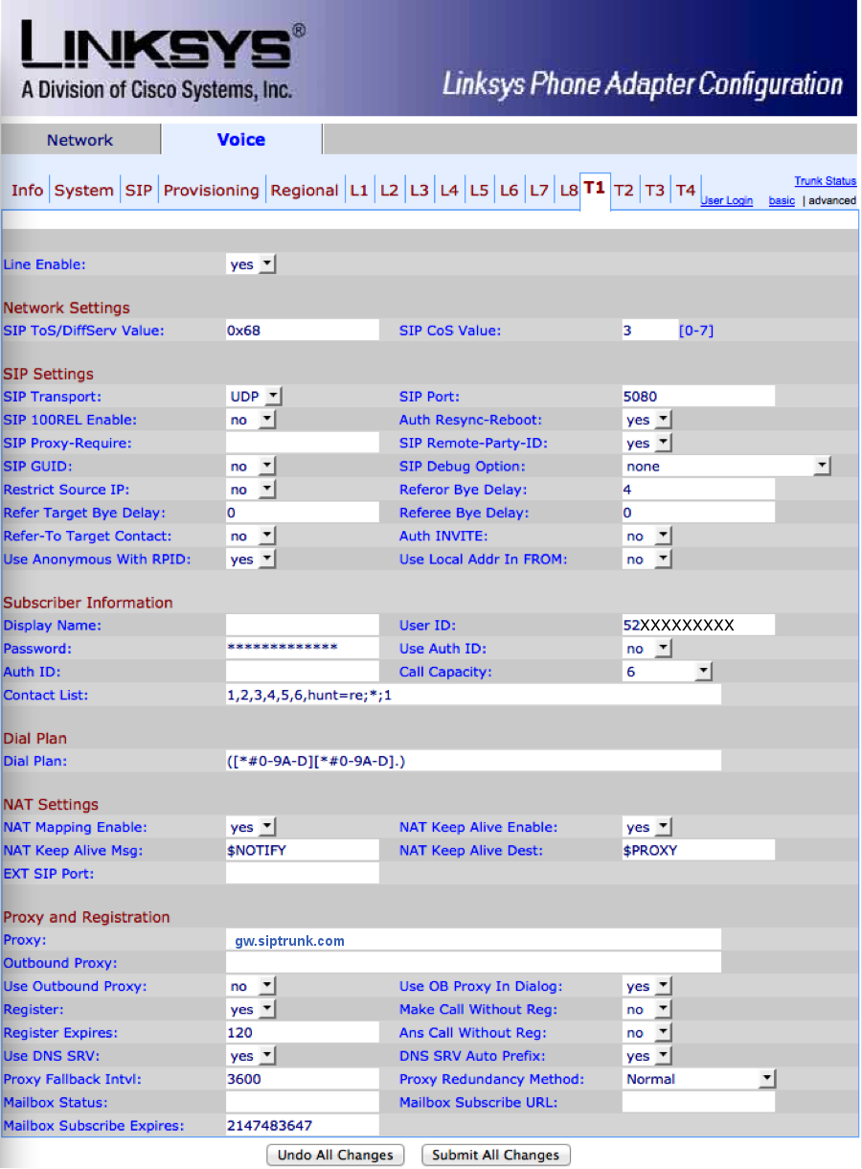
Task: Click the Password field
Action: (x=303, y=649)
